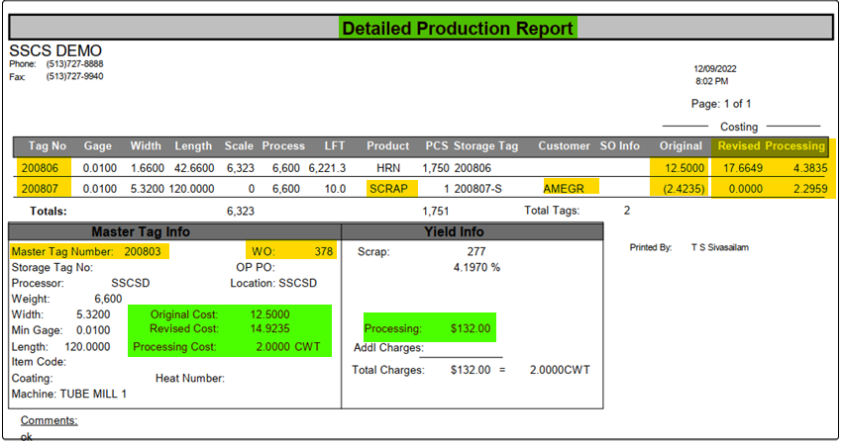Viewport: 842px width, 444px height.
Task: Click the original cost (2.4235)
Action: pyautogui.click(x=684, y=189)
